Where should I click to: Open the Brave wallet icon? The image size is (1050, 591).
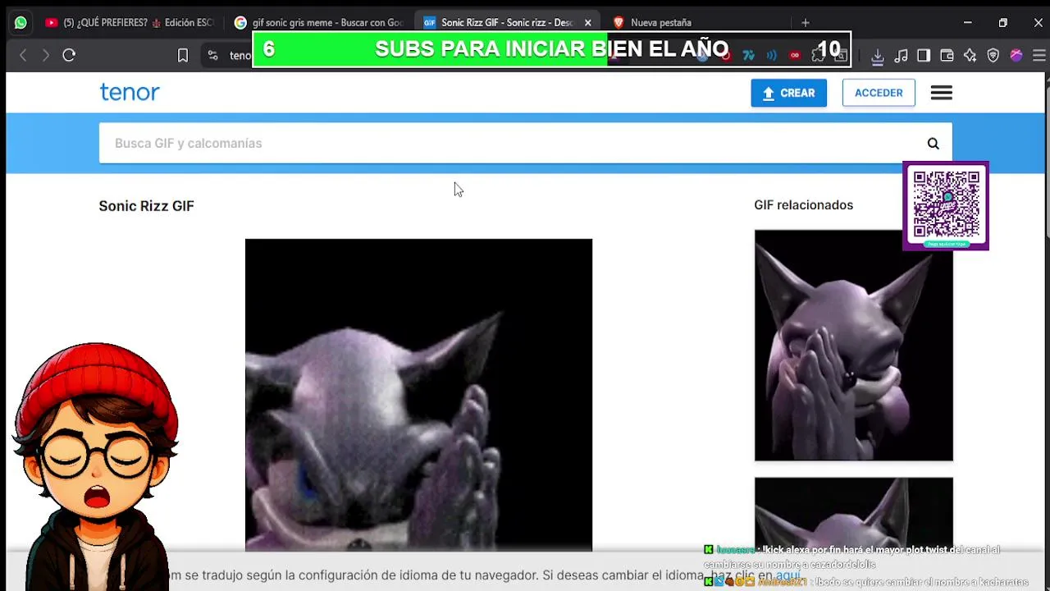coord(947,55)
